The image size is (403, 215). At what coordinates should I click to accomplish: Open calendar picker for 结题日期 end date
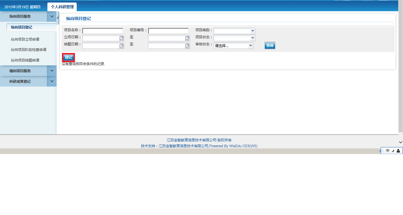[187, 46]
